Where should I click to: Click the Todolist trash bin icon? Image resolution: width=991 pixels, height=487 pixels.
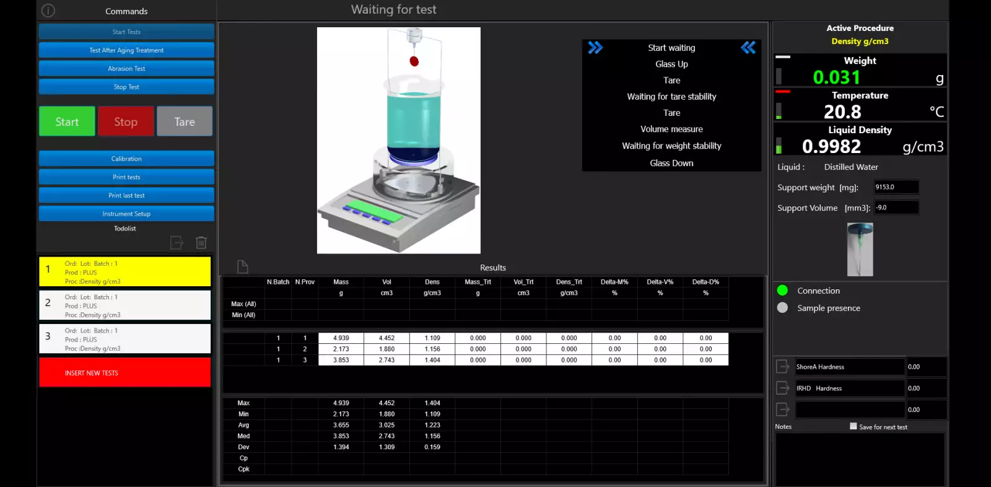tap(201, 242)
